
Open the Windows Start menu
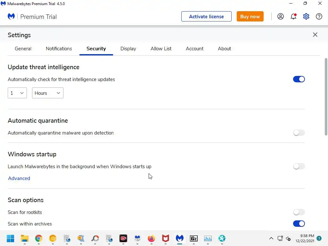[10, 238]
